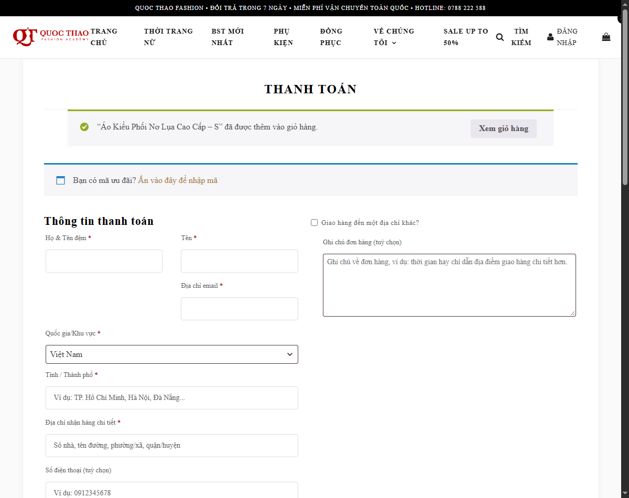
Task: Focus the Họ & Tên đệm input field
Action: [104, 261]
